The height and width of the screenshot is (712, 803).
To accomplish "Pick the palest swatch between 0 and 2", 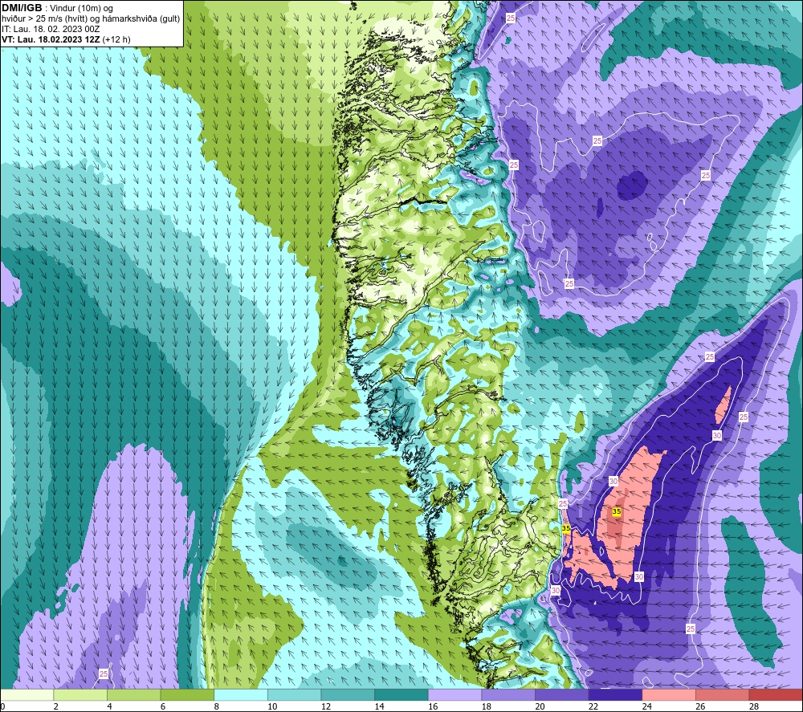I will pyautogui.click(x=27, y=694).
